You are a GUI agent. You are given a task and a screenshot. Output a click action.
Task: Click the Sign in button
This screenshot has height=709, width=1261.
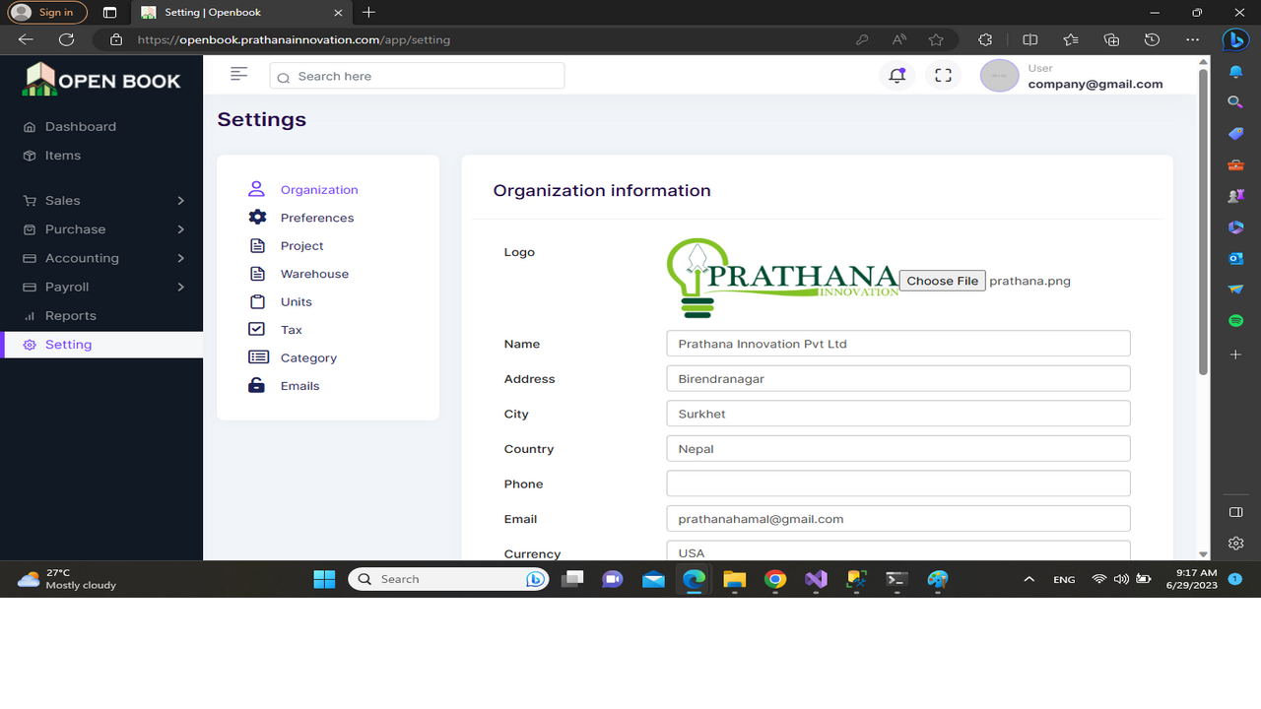click(x=46, y=12)
